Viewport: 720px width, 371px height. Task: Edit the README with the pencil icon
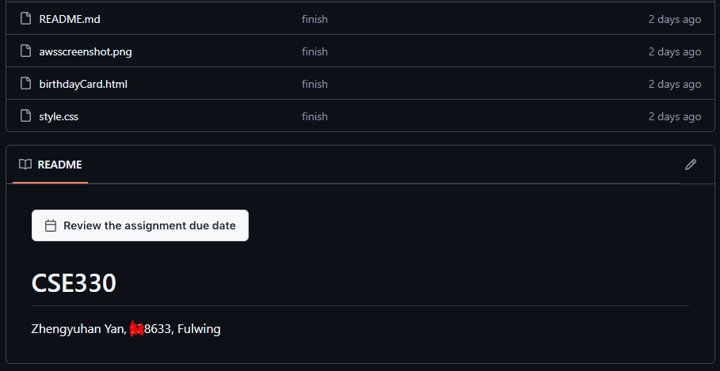pos(691,165)
